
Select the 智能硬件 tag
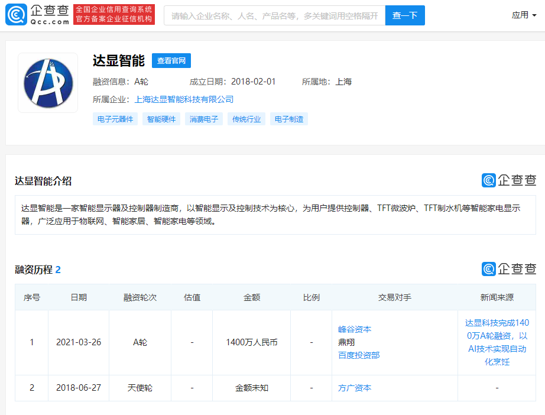pyautogui.click(x=161, y=119)
